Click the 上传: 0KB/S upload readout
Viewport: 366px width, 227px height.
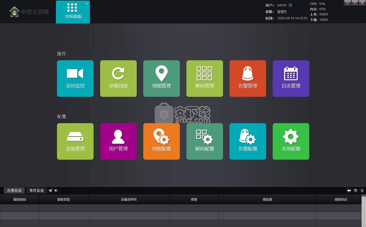pyautogui.click(x=319, y=14)
